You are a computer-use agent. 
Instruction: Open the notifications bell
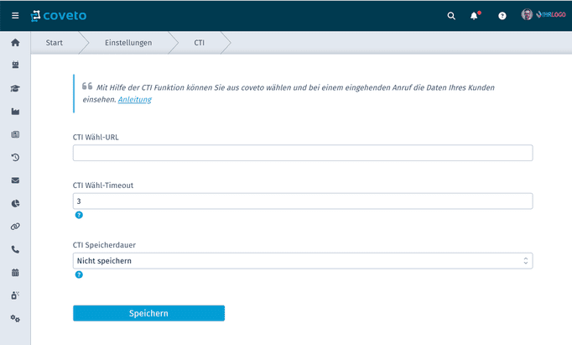coord(474,16)
